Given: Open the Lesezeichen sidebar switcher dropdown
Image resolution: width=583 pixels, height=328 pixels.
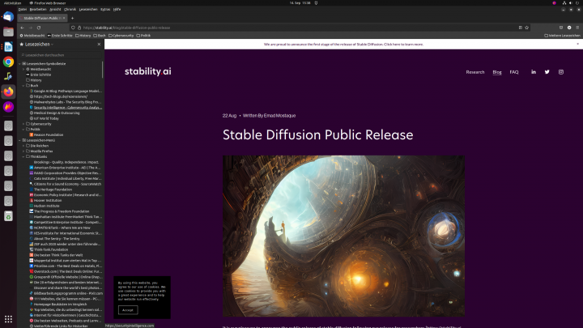Looking at the screenshot, I should (x=37, y=45).
